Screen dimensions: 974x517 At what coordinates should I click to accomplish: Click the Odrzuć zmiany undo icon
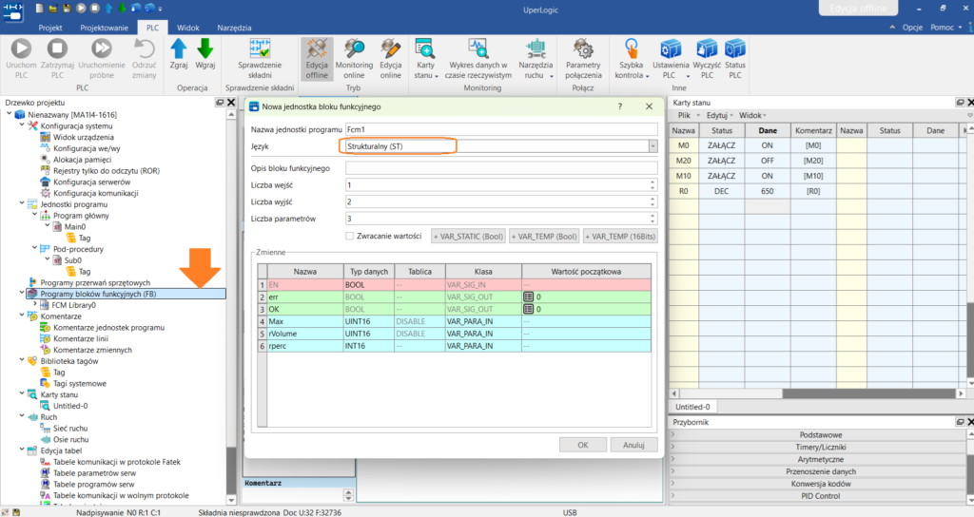(x=145, y=48)
